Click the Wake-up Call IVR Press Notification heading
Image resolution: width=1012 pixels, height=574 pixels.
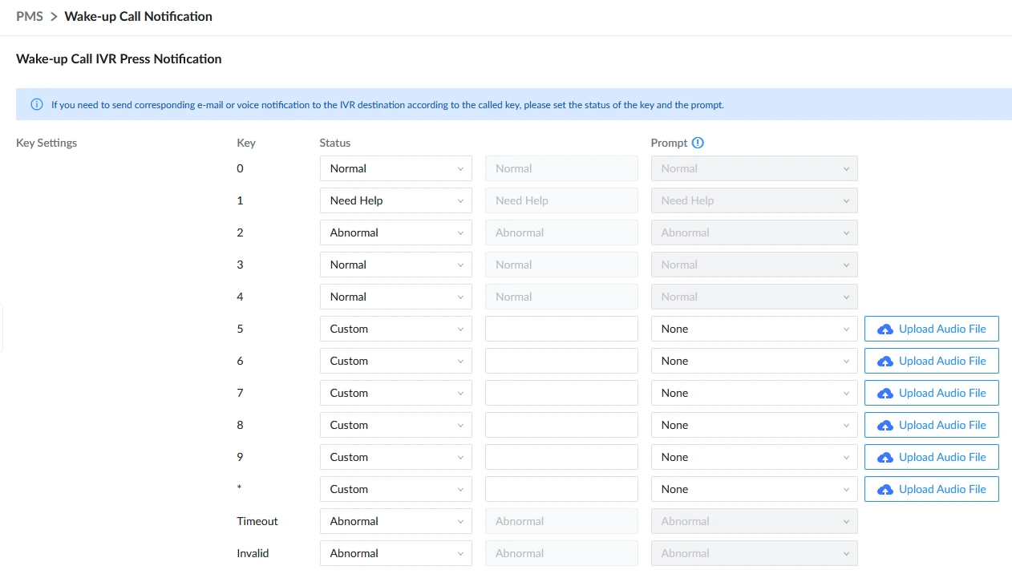click(x=119, y=59)
